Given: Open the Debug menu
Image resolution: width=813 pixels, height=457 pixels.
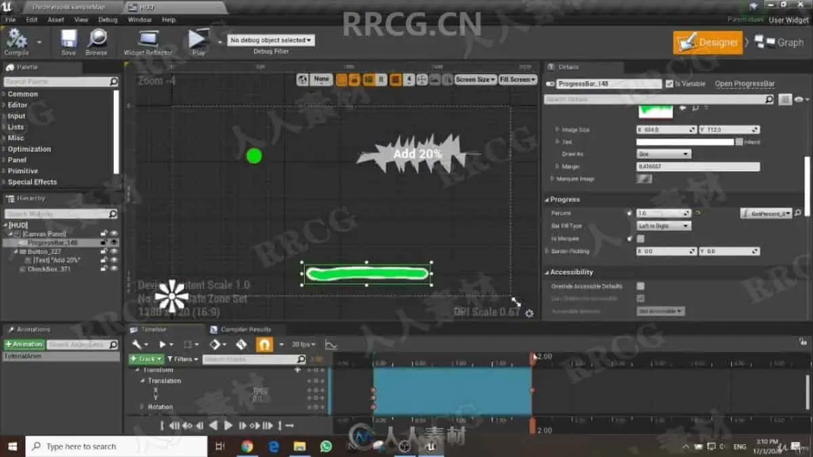Looking at the screenshot, I should point(108,20).
